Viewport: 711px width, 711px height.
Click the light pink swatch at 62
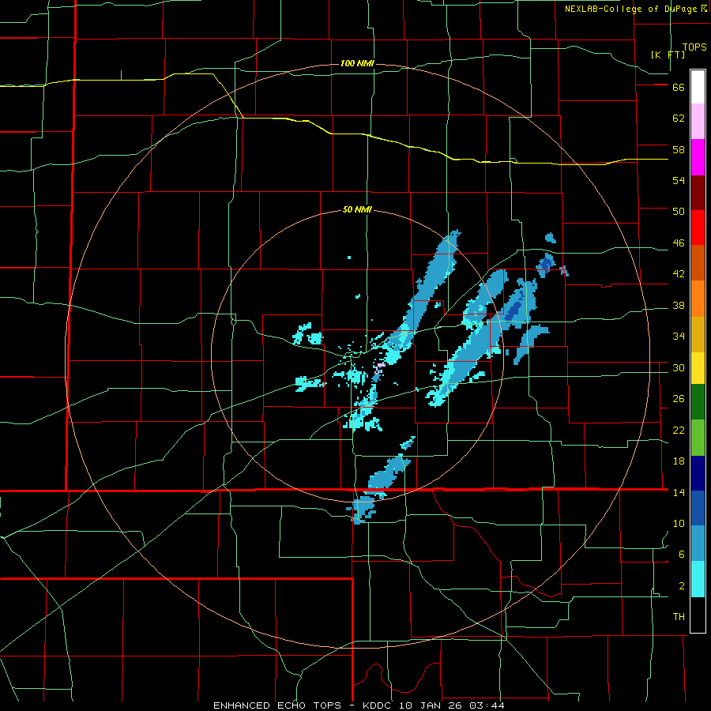pos(698,121)
